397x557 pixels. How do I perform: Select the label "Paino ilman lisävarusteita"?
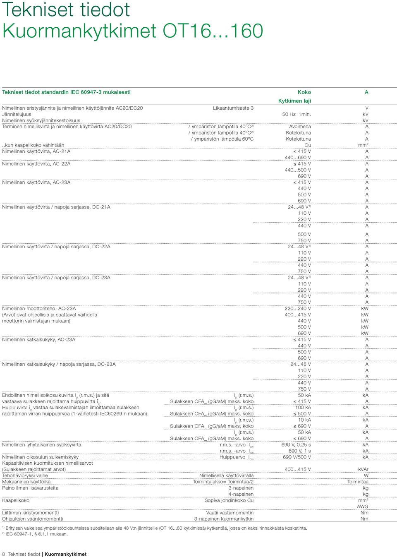point(30,488)
